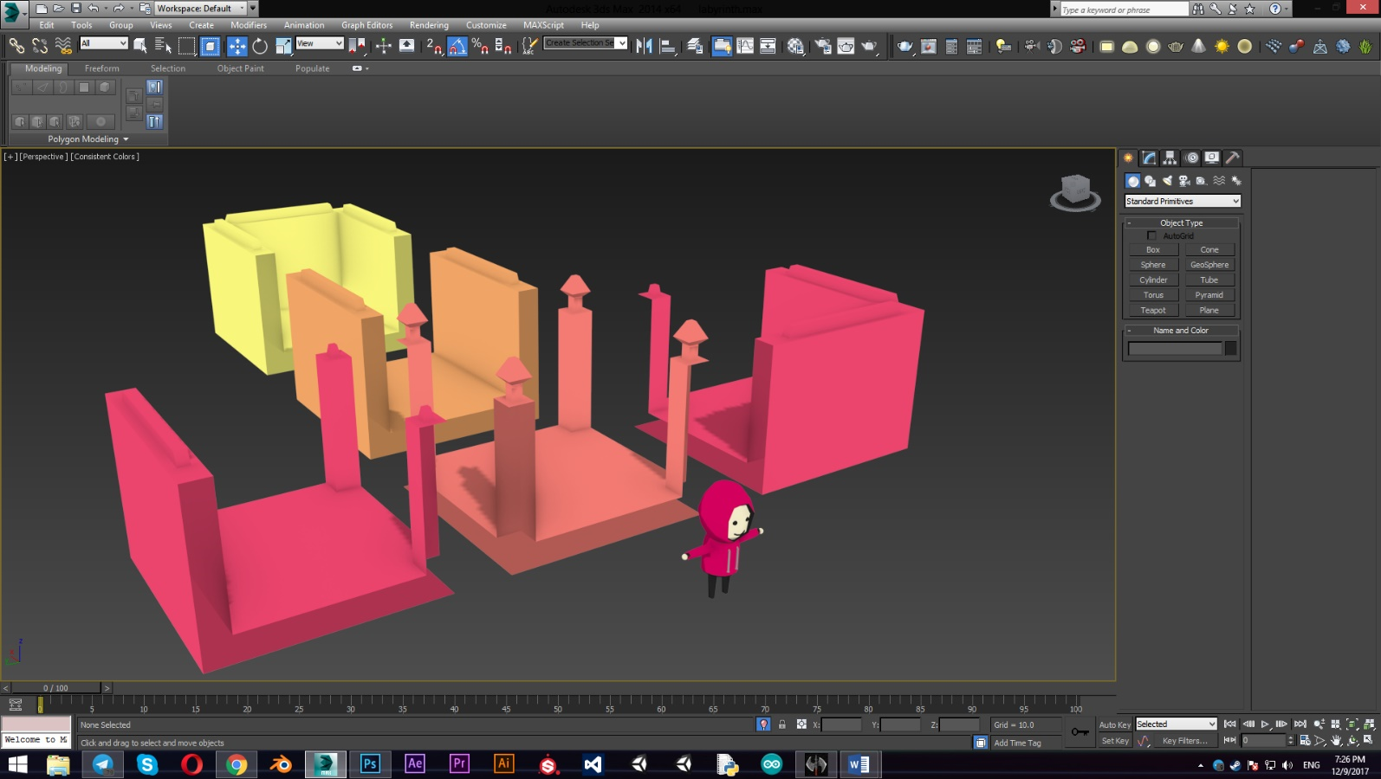Toggle Auto Key animation mode

(x=1114, y=724)
